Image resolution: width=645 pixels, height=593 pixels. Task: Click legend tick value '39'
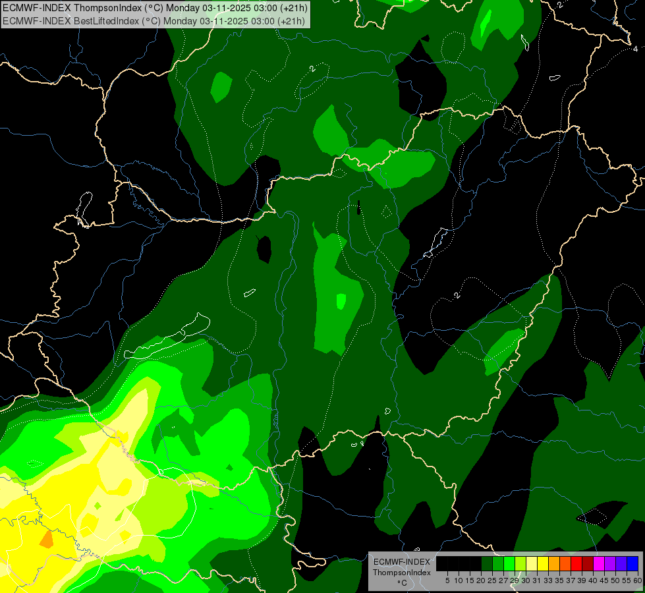click(x=582, y=580)
